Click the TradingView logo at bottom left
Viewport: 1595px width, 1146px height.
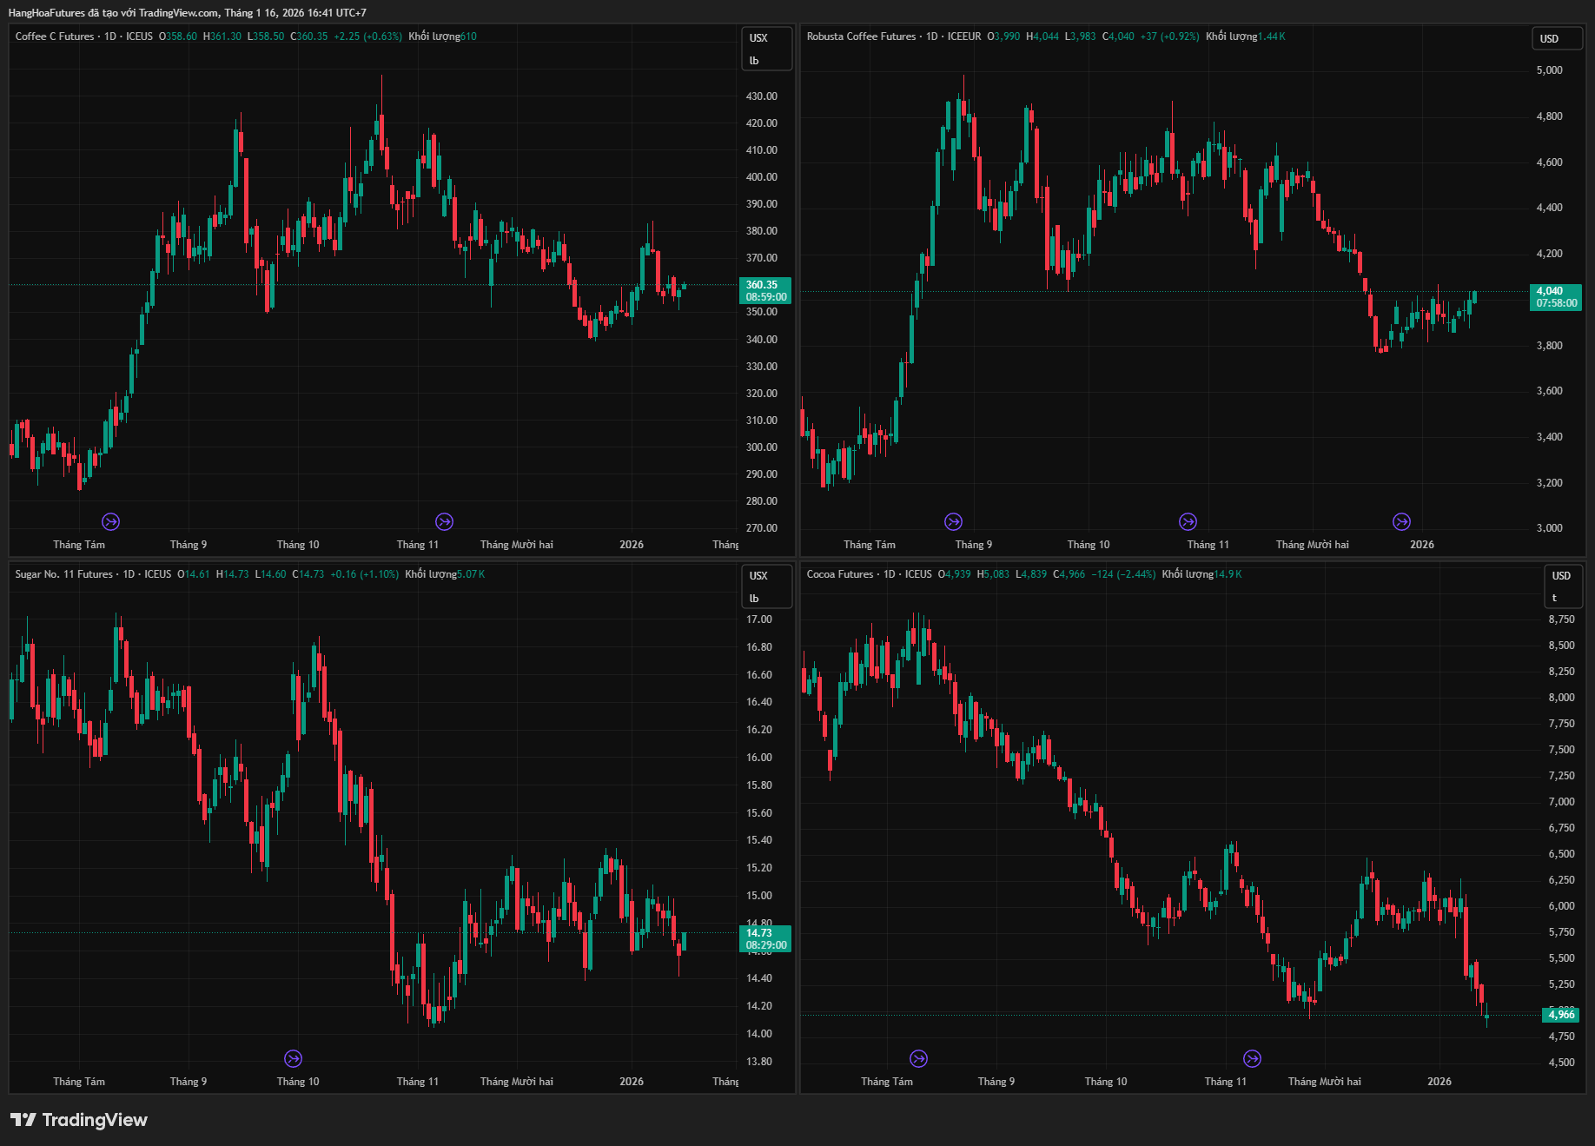[79, 1120]
